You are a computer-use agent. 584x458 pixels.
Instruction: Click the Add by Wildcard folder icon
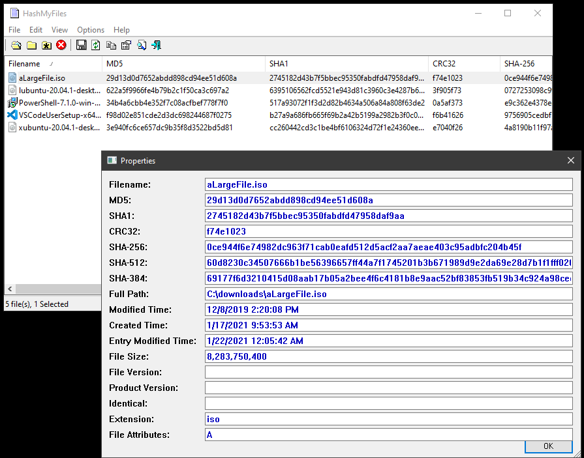[x=46, y=46]
